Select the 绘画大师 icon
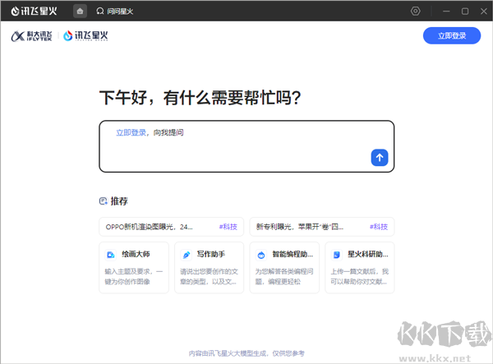 pos(110,255)
